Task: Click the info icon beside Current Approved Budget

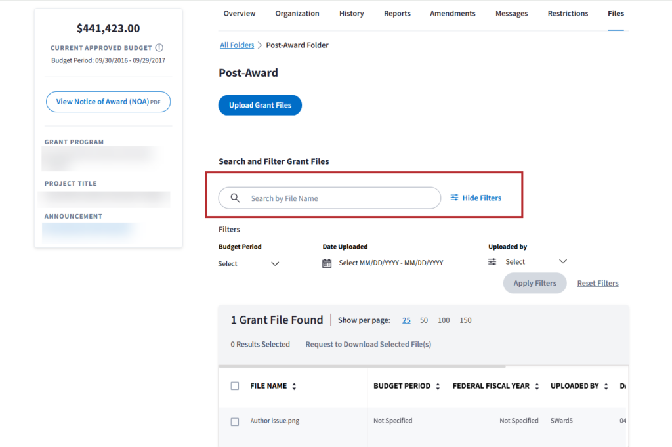Action: point(159,48)
